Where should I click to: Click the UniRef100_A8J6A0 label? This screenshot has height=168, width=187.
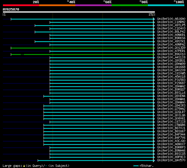[x=171, y=19]
